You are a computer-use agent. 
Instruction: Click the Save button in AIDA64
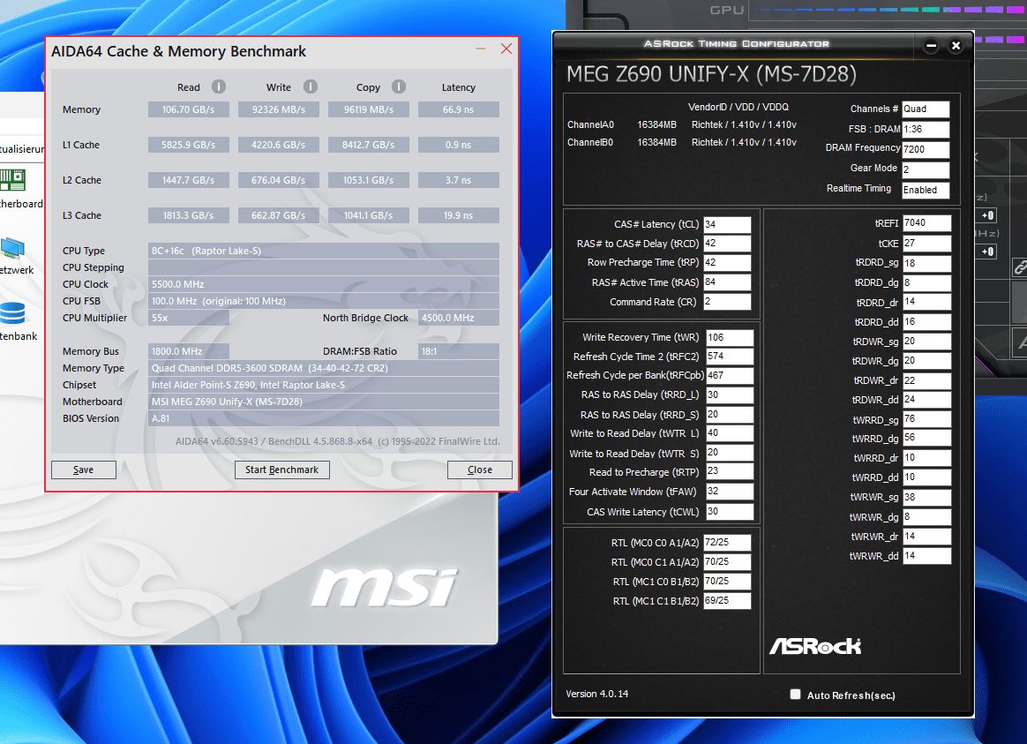(84, 470)
